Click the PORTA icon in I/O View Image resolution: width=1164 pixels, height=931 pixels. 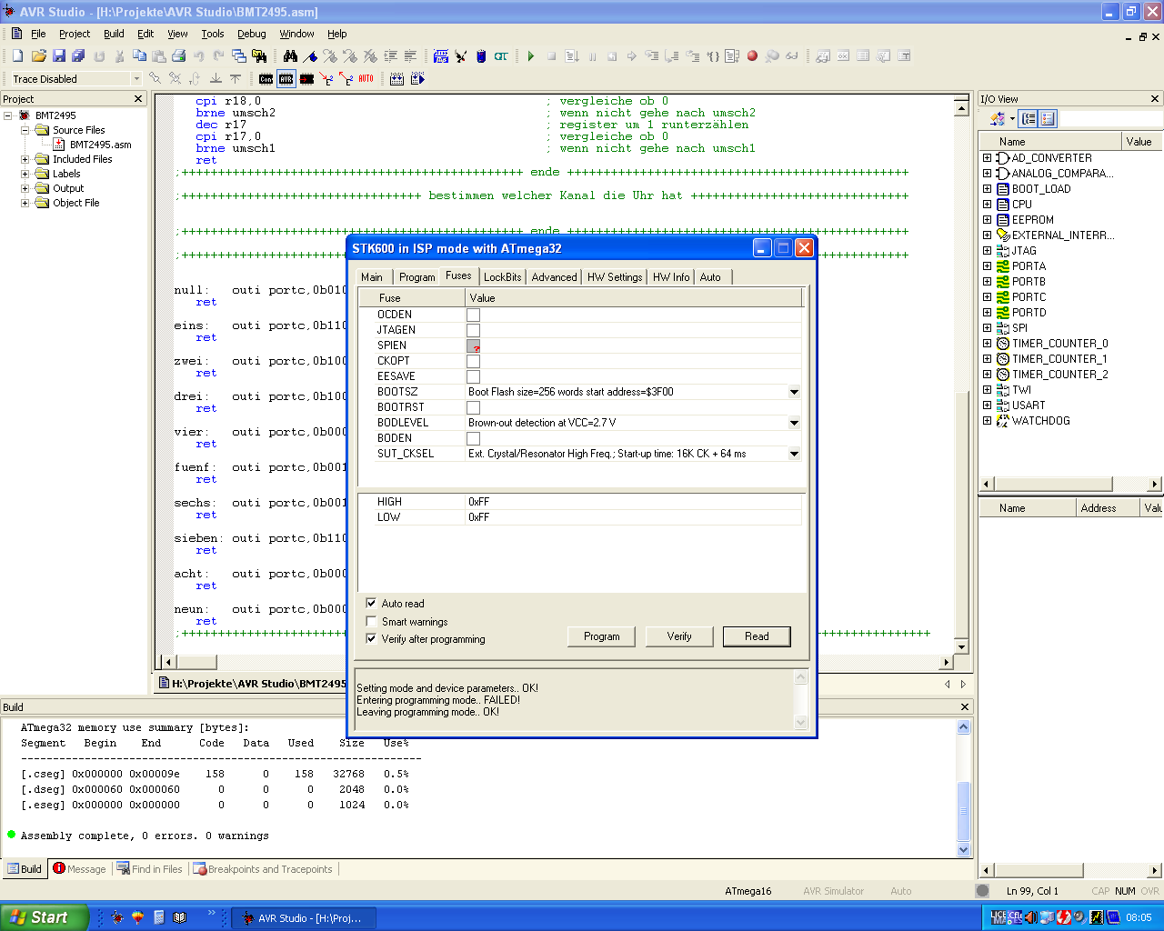point(1003,266)
